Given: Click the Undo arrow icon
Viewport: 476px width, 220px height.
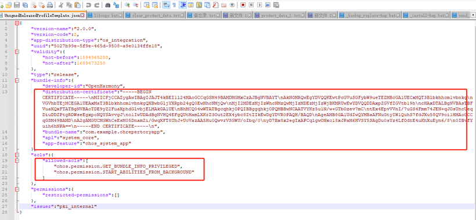Looking at the screenshot, I should pyautogui.click(x=88, y=5).
